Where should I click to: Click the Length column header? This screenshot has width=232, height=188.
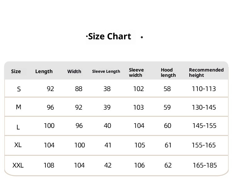pyautogui.click(x=44, y=72)
